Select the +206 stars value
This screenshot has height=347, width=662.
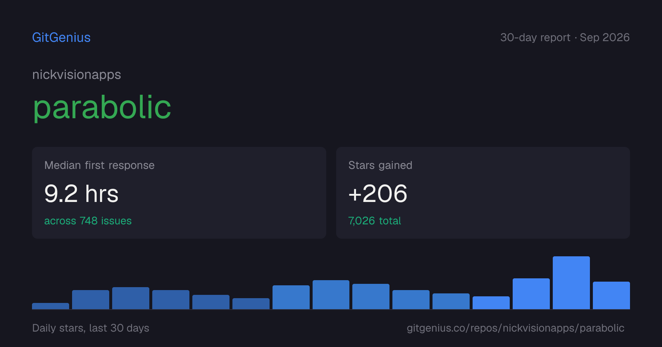click(378, 194)
